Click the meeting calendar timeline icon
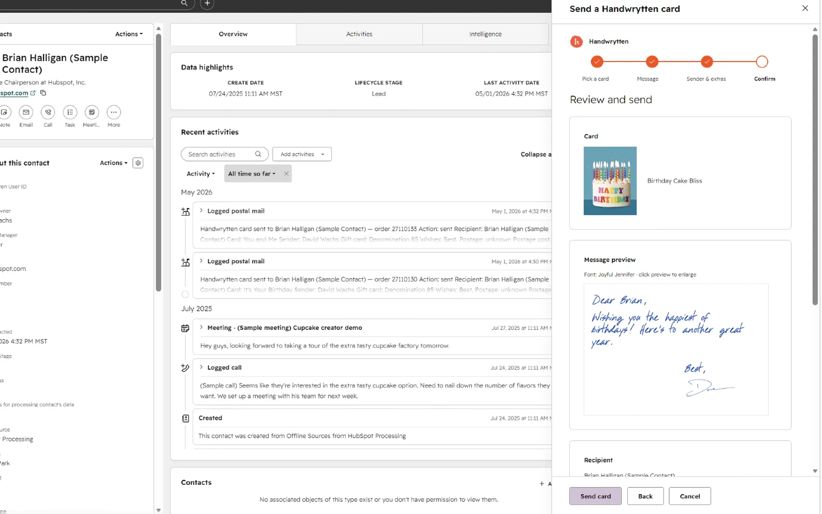822x514 pixels. 185,329
